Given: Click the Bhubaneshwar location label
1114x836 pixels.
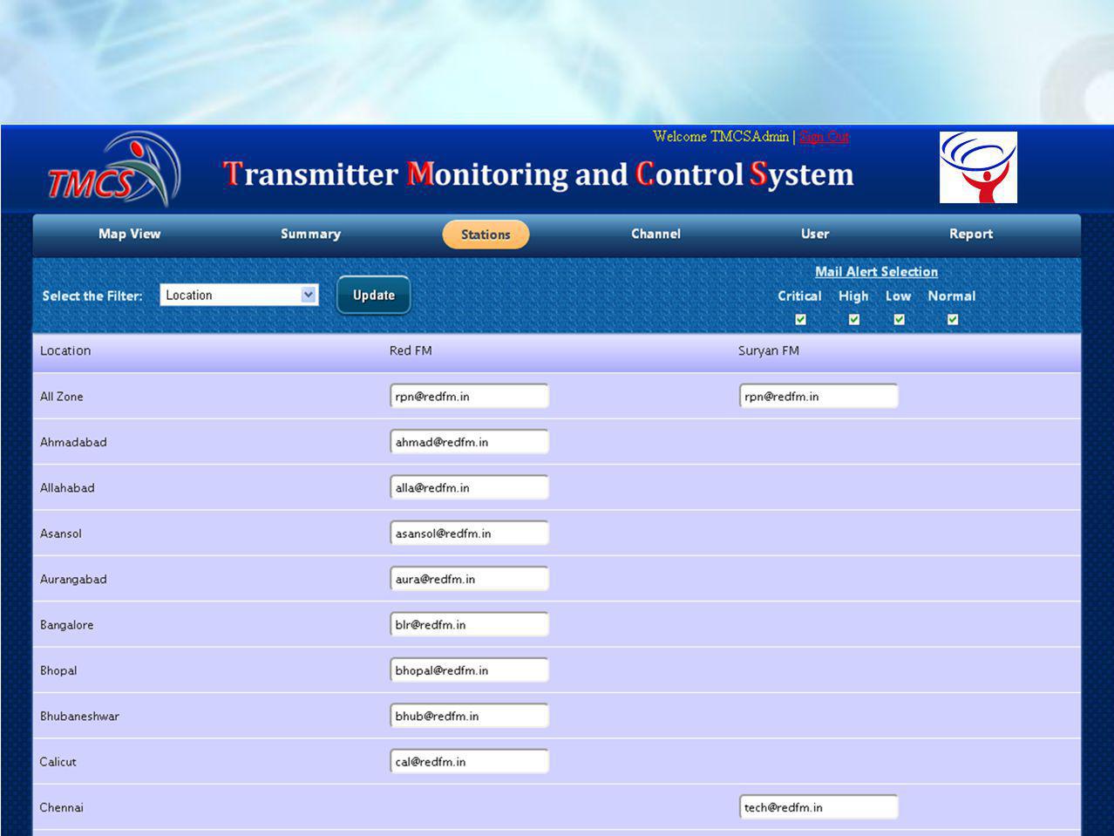Looking at the screenshot, I should pyautogui.click(x=79, y=716).
